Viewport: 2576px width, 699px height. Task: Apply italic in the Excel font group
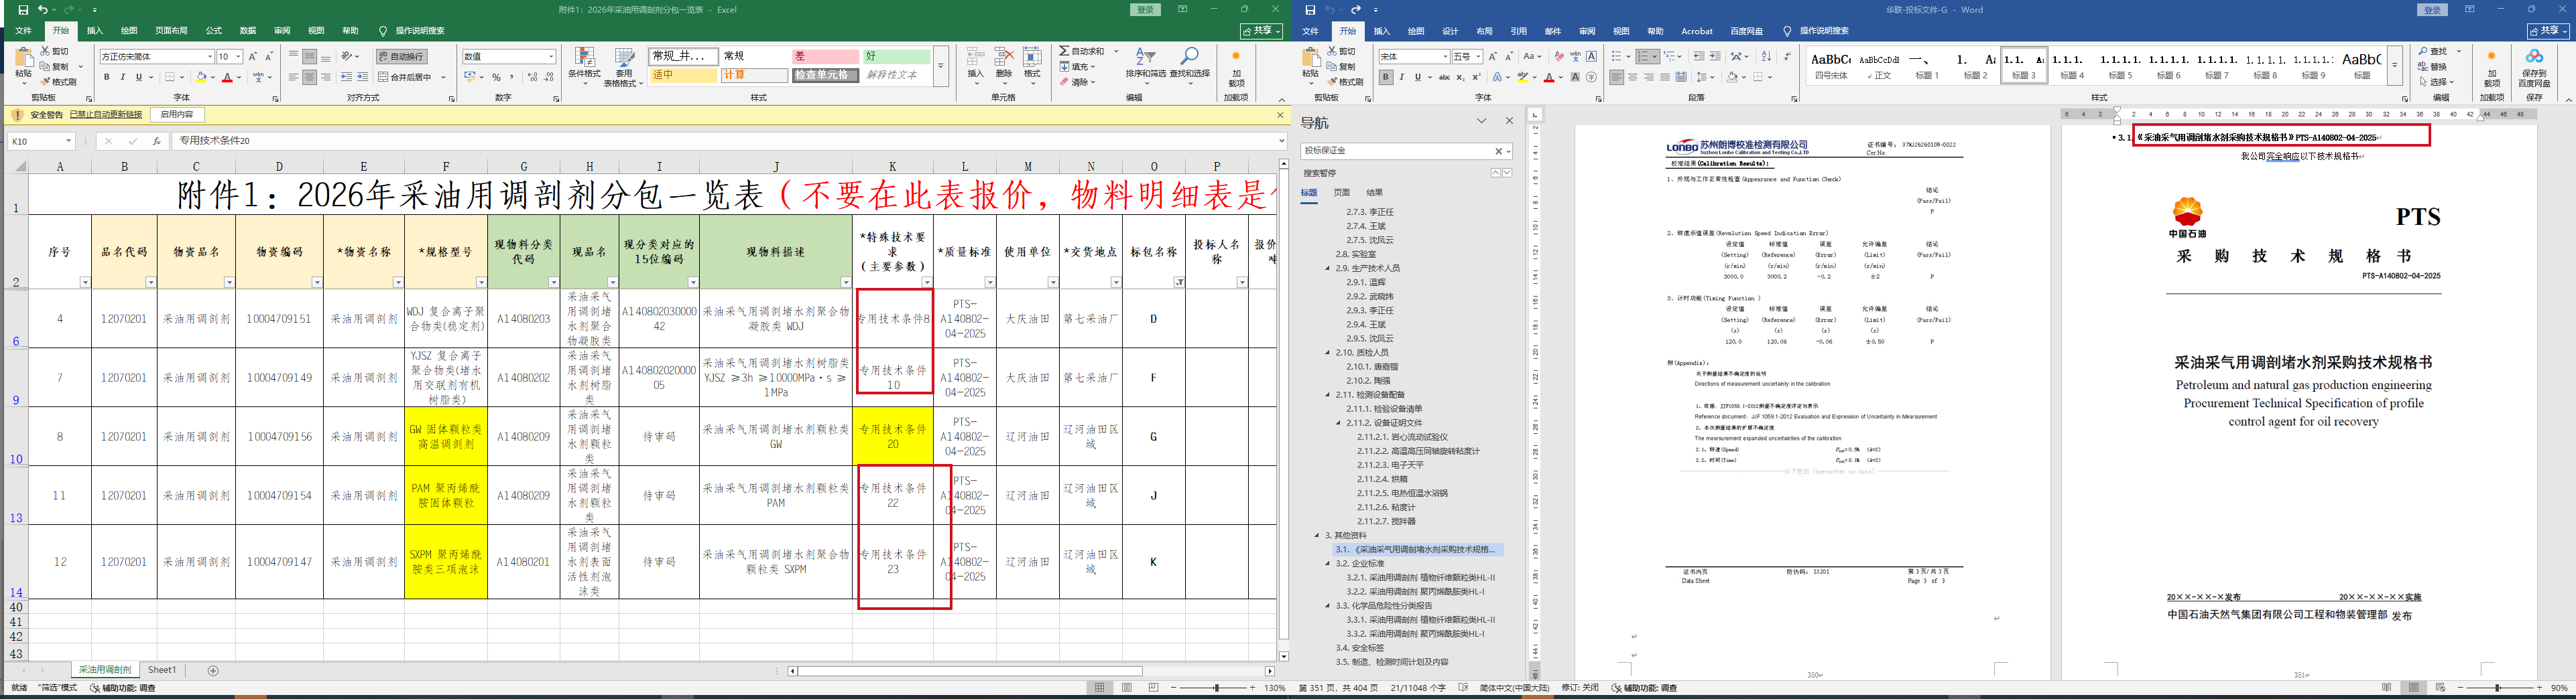tap(123, 77)
